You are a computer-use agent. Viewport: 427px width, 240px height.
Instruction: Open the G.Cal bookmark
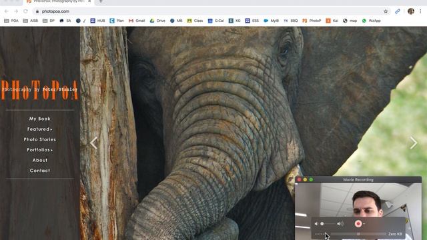216,21
